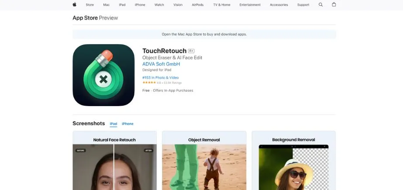Open the Background Removal screenshot
403x190 pixels.
293,160
